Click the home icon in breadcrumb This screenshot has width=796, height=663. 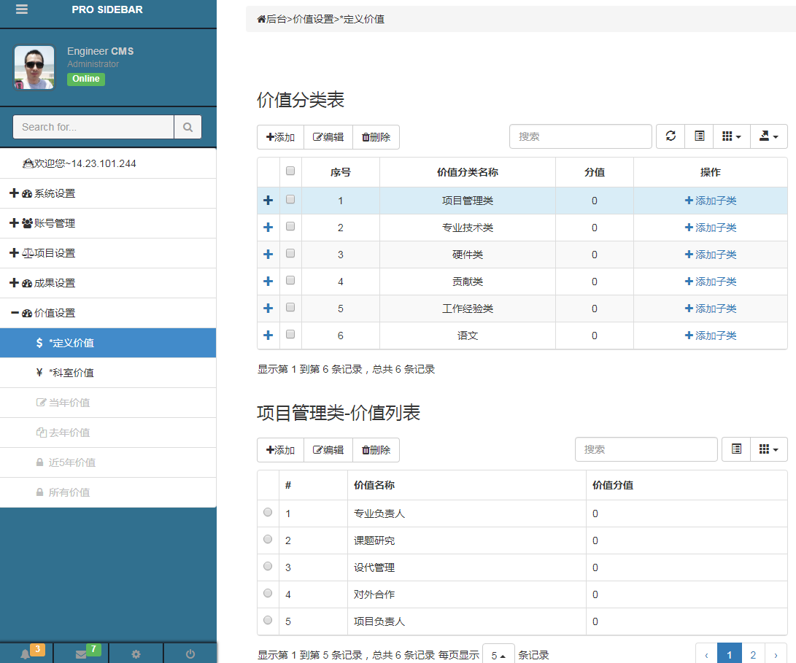tap(261, 19)
